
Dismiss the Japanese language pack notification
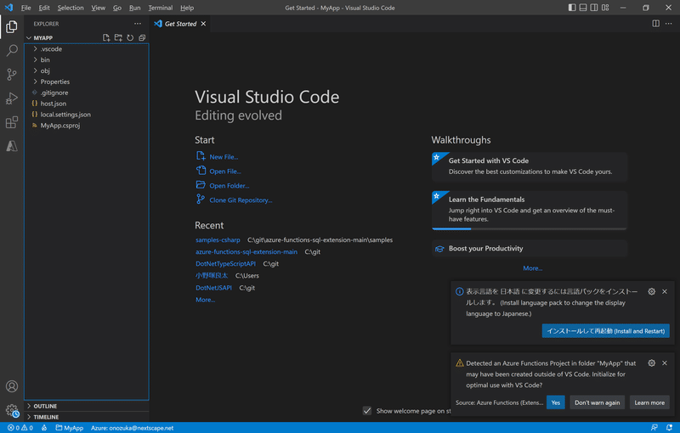(x=665, y=291)
